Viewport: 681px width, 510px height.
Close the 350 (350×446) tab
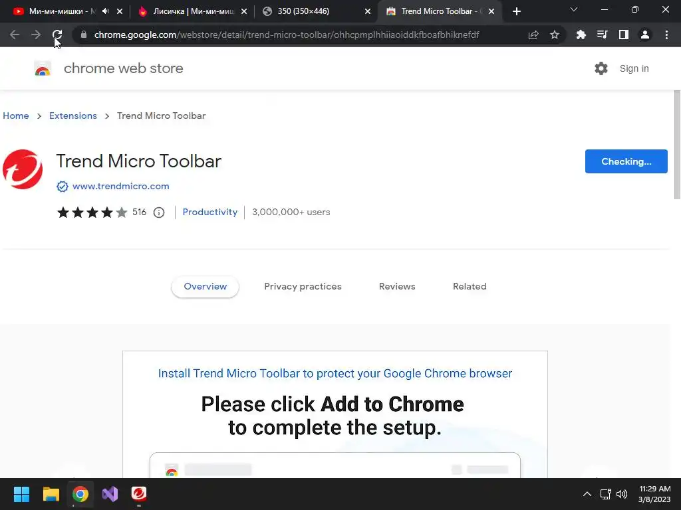(x=367, y=11)
